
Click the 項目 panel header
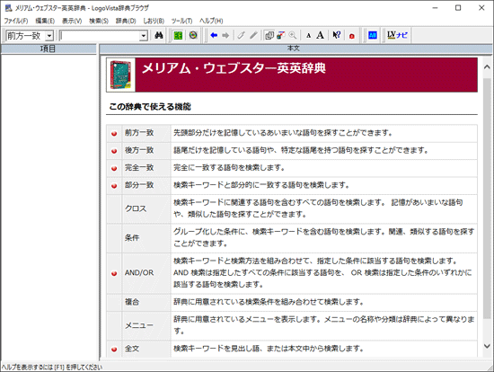49,49
